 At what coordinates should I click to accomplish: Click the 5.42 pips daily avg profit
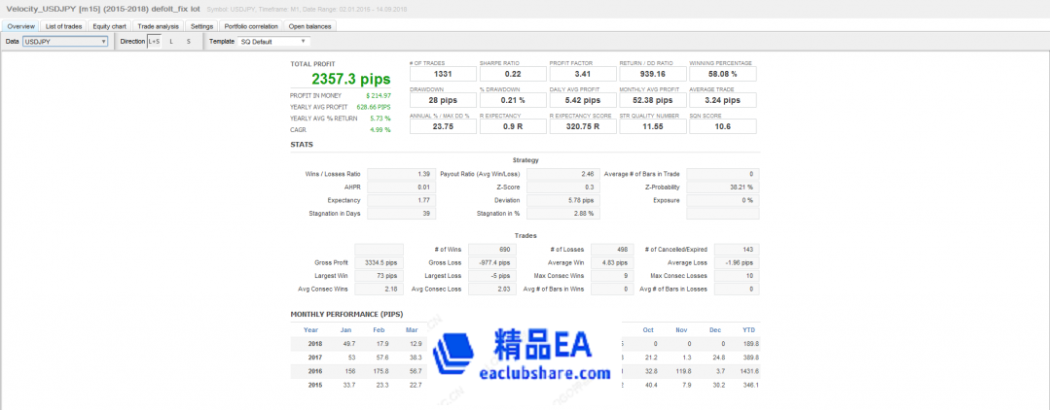pyautogui.click(x=583, y=100)
